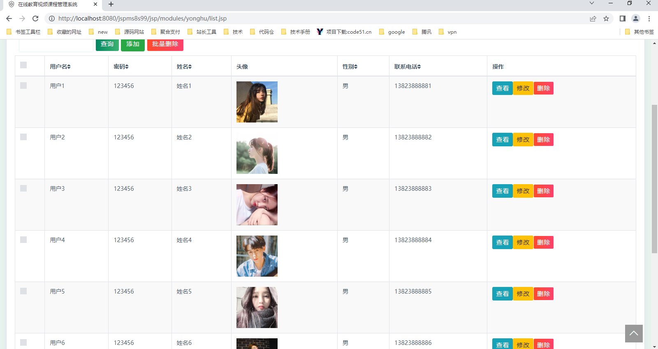Tick the checkbox for 用户1
This screenshot has width=658, height=349.
tap(23, 86)
